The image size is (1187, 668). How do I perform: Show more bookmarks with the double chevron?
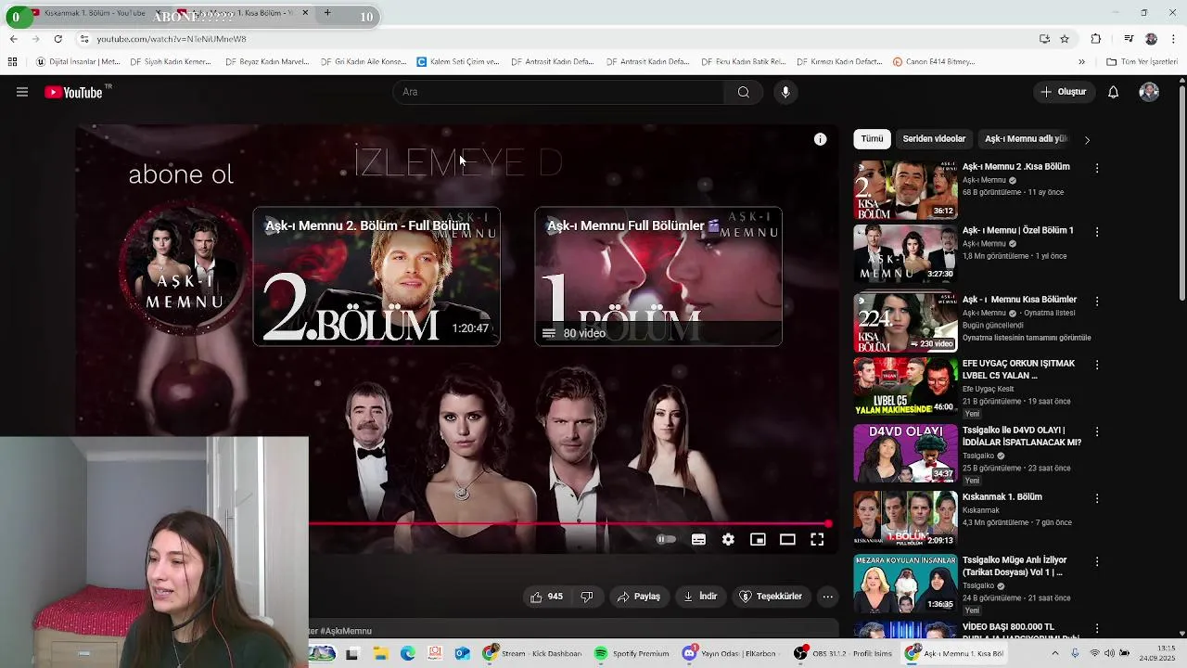tap(1081, 62)
